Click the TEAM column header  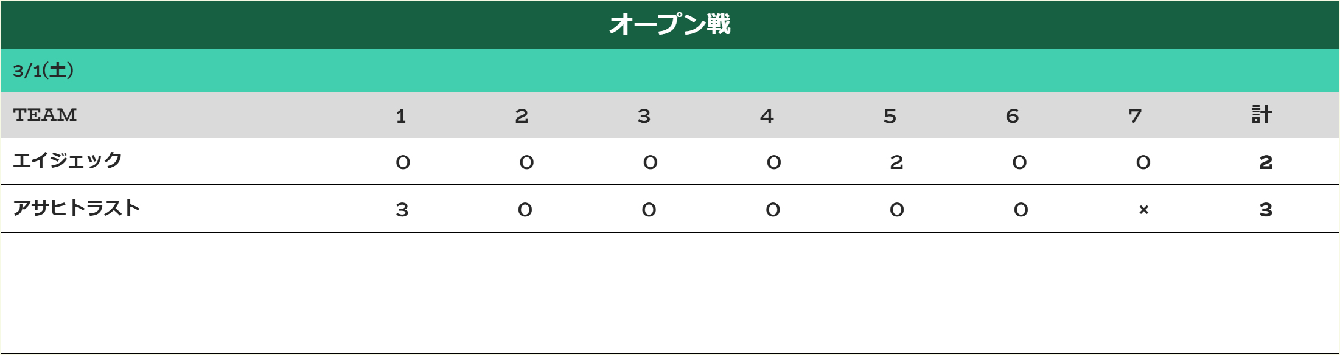point(45,115)
